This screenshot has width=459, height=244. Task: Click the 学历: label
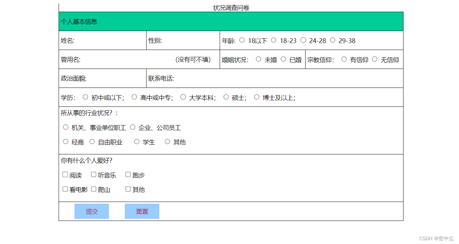pyautogui.click(x=68, y=98)
